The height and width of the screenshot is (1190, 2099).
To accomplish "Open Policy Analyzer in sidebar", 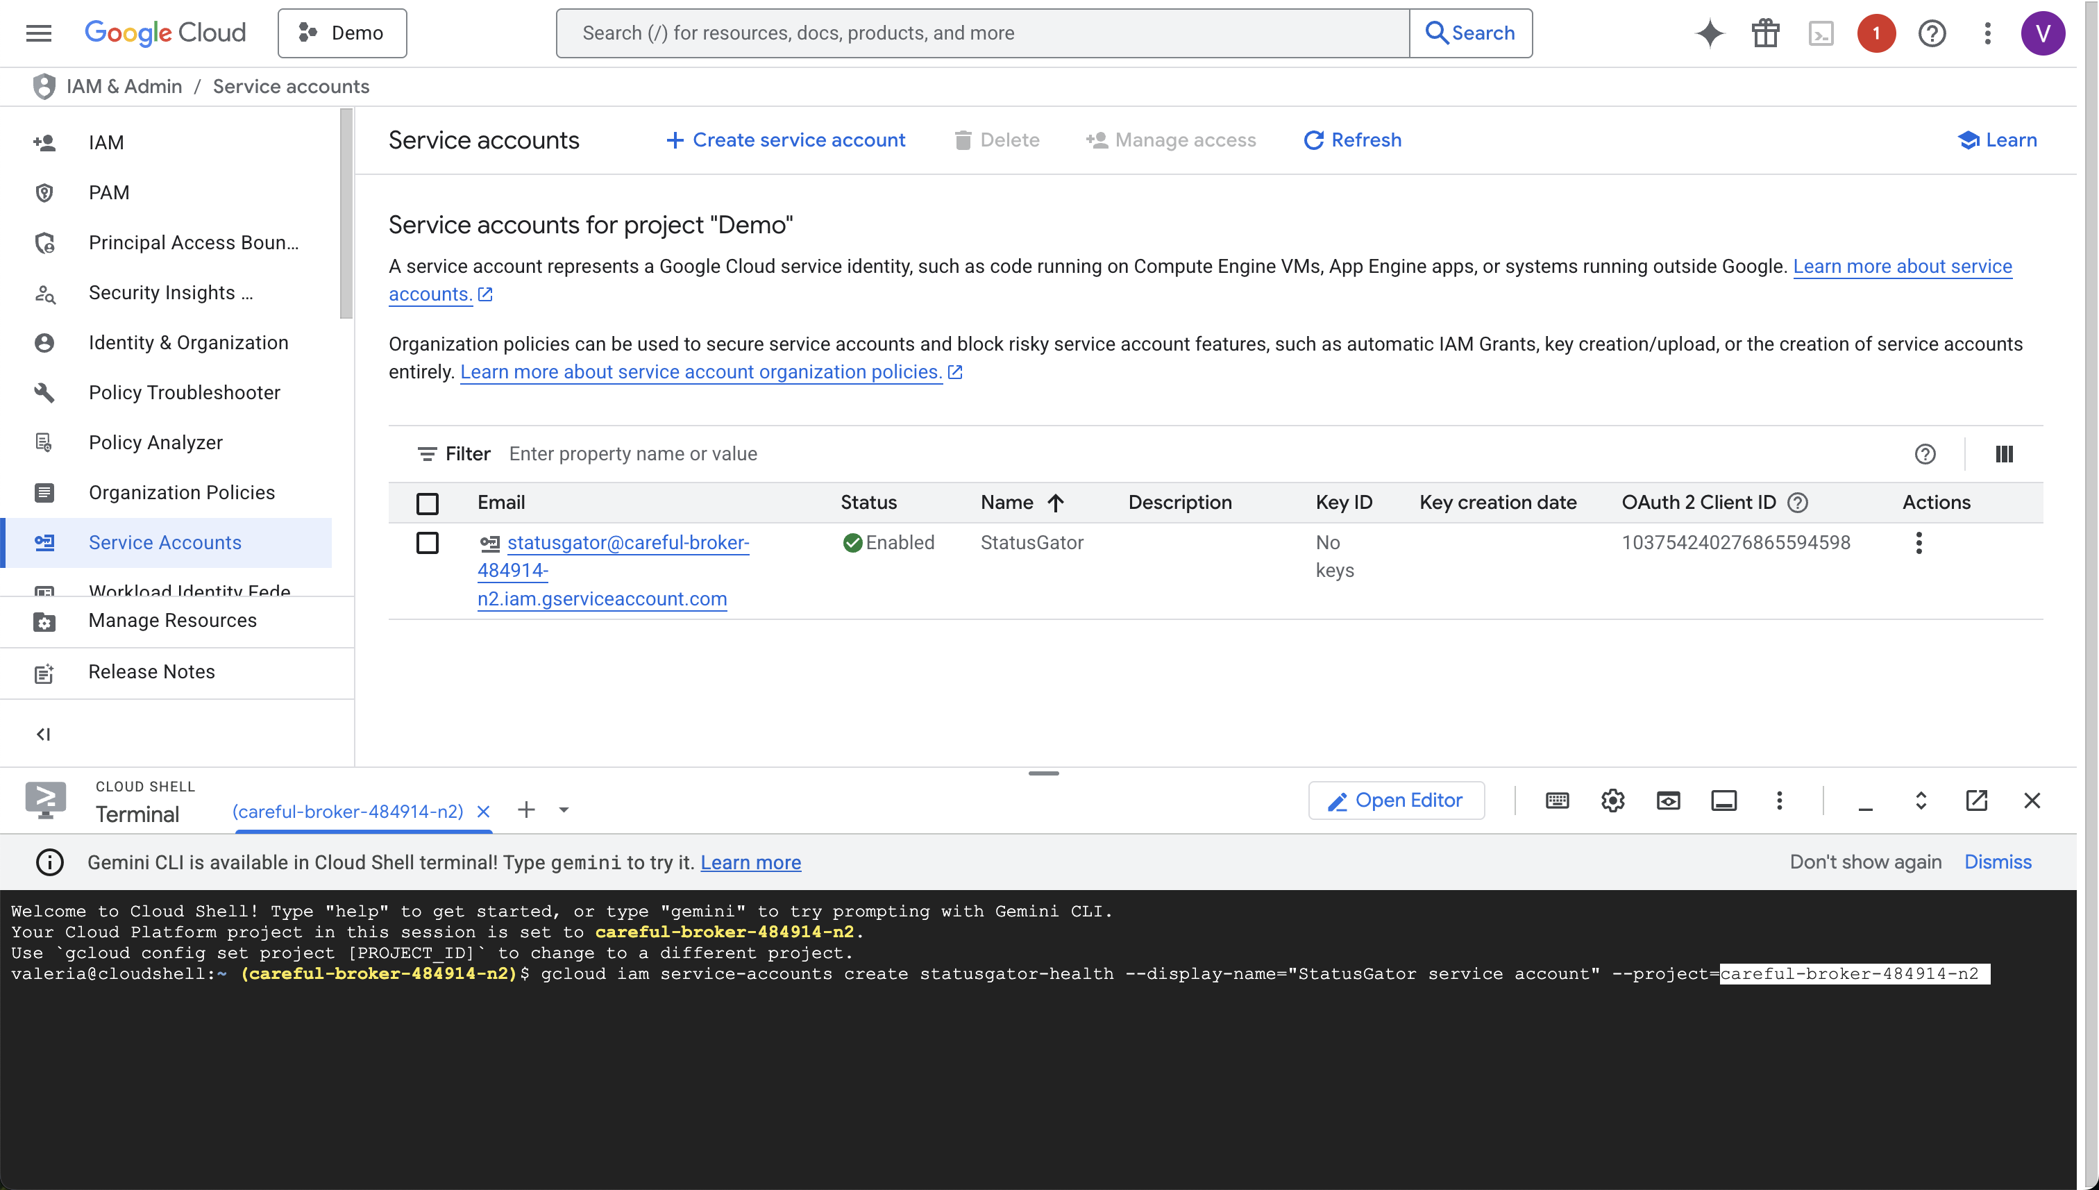I will 155,442.
